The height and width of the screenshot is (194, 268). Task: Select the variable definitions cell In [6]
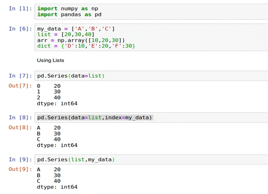[151, 37]
